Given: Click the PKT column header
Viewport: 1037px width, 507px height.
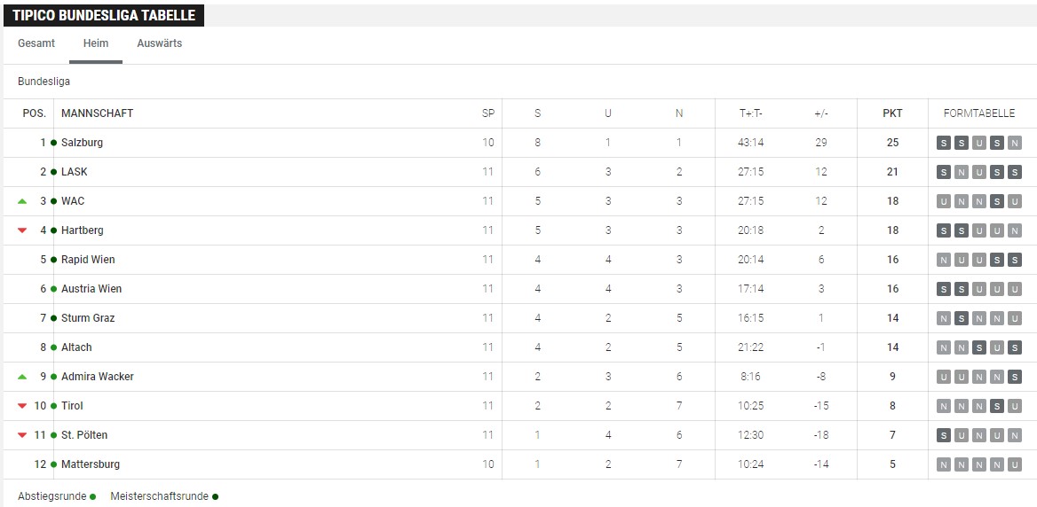Looking at the screenshot, I should click(x=892, y=113).
